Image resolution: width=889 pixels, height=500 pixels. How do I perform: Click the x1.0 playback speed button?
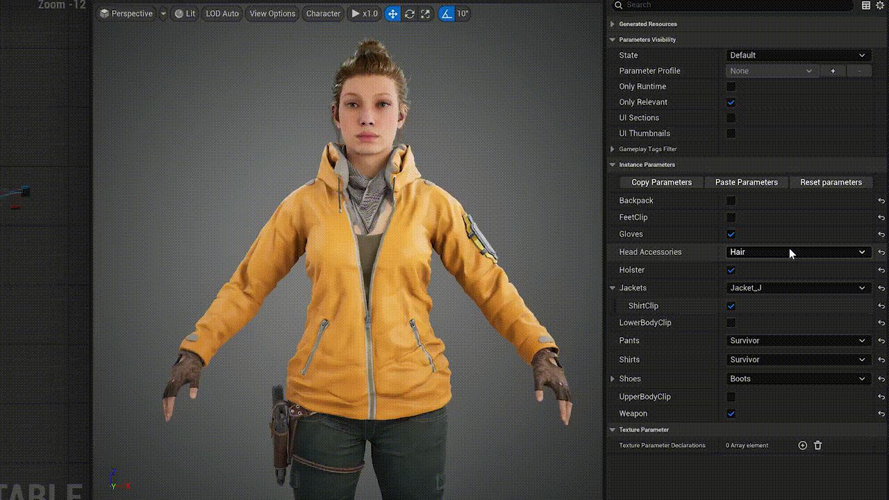tap(365, 13)
